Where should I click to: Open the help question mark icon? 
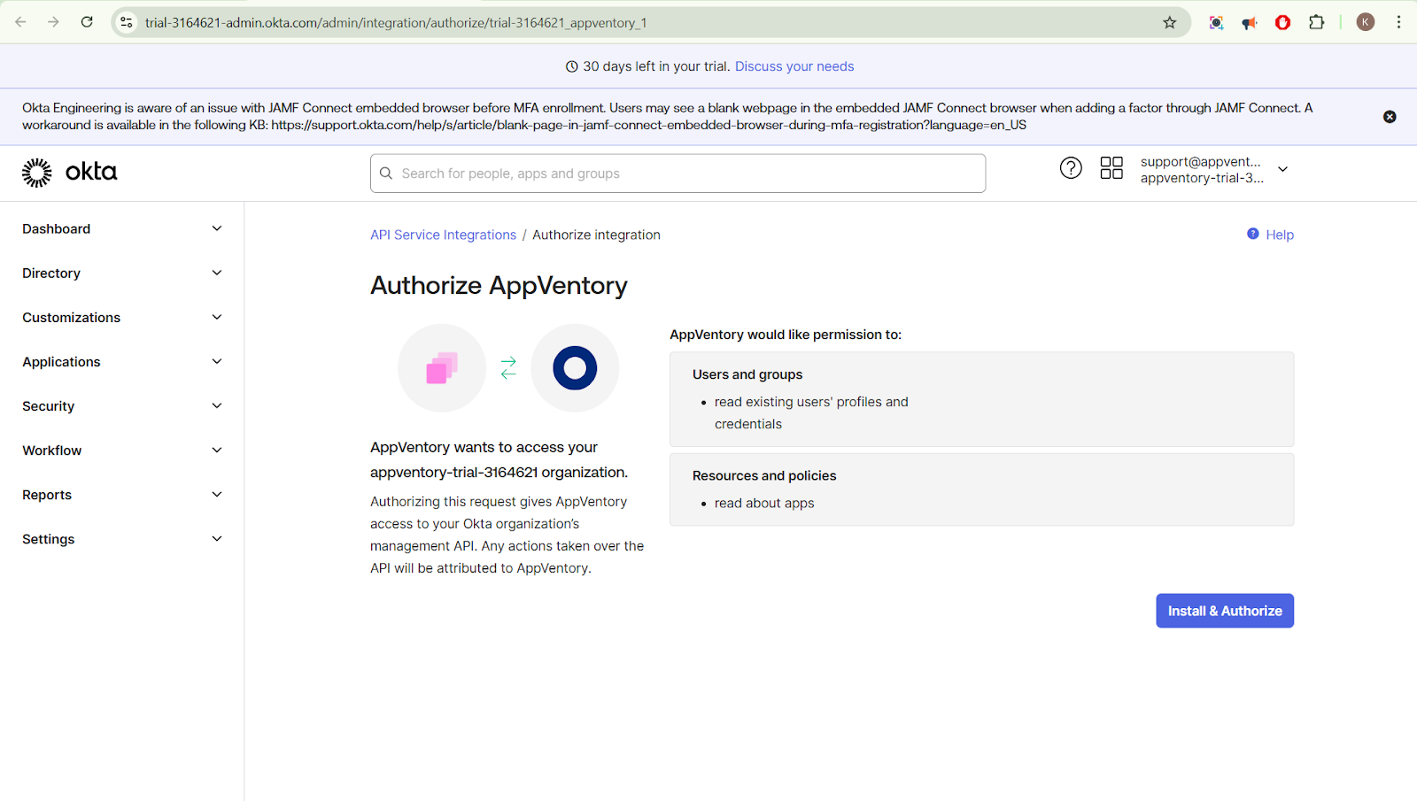point(1071,168)
